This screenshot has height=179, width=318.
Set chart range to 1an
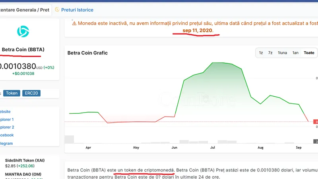pyautogui.click(x=295, y=53)
